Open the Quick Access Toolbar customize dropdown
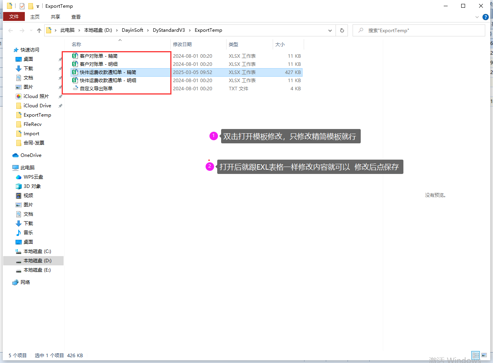Image resolution: width=493 pixels, height=363 pixels. (x=38, y=6)
